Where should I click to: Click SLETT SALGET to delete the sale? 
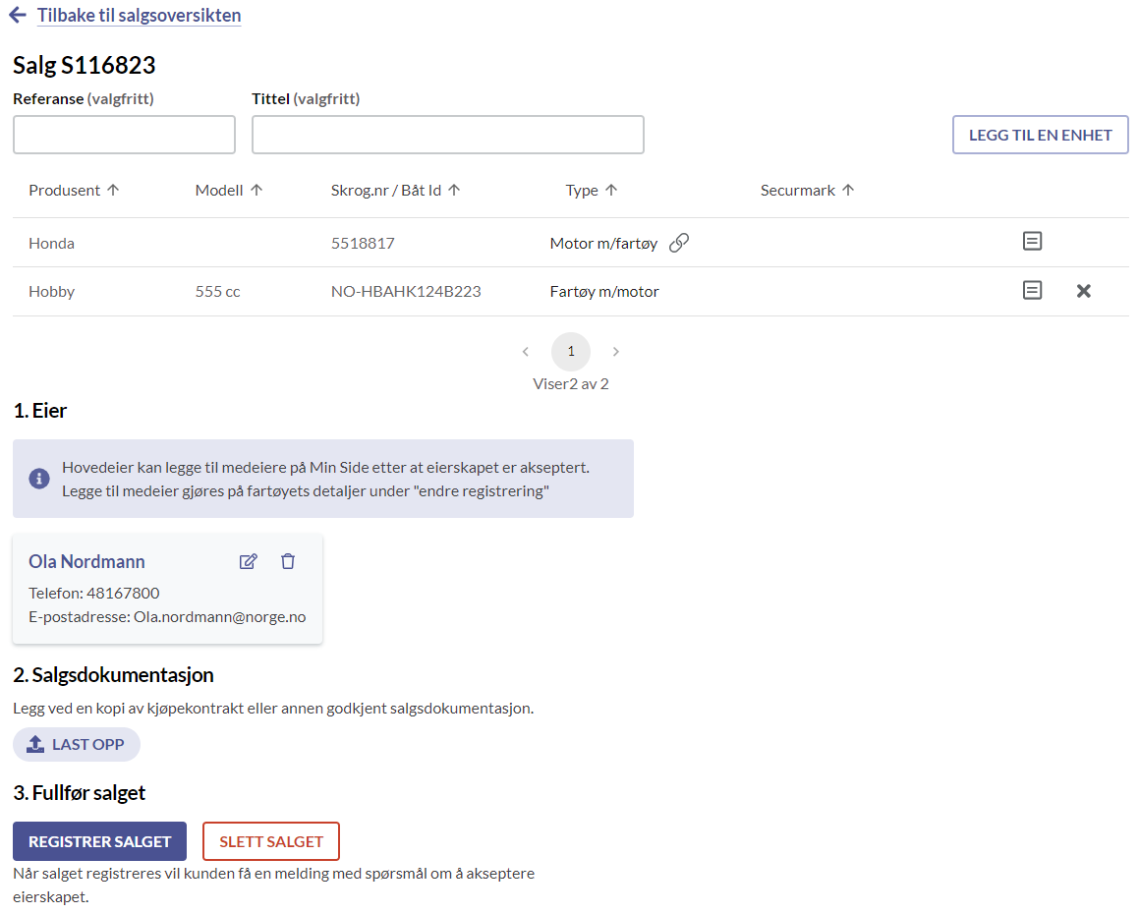point(270,841)
